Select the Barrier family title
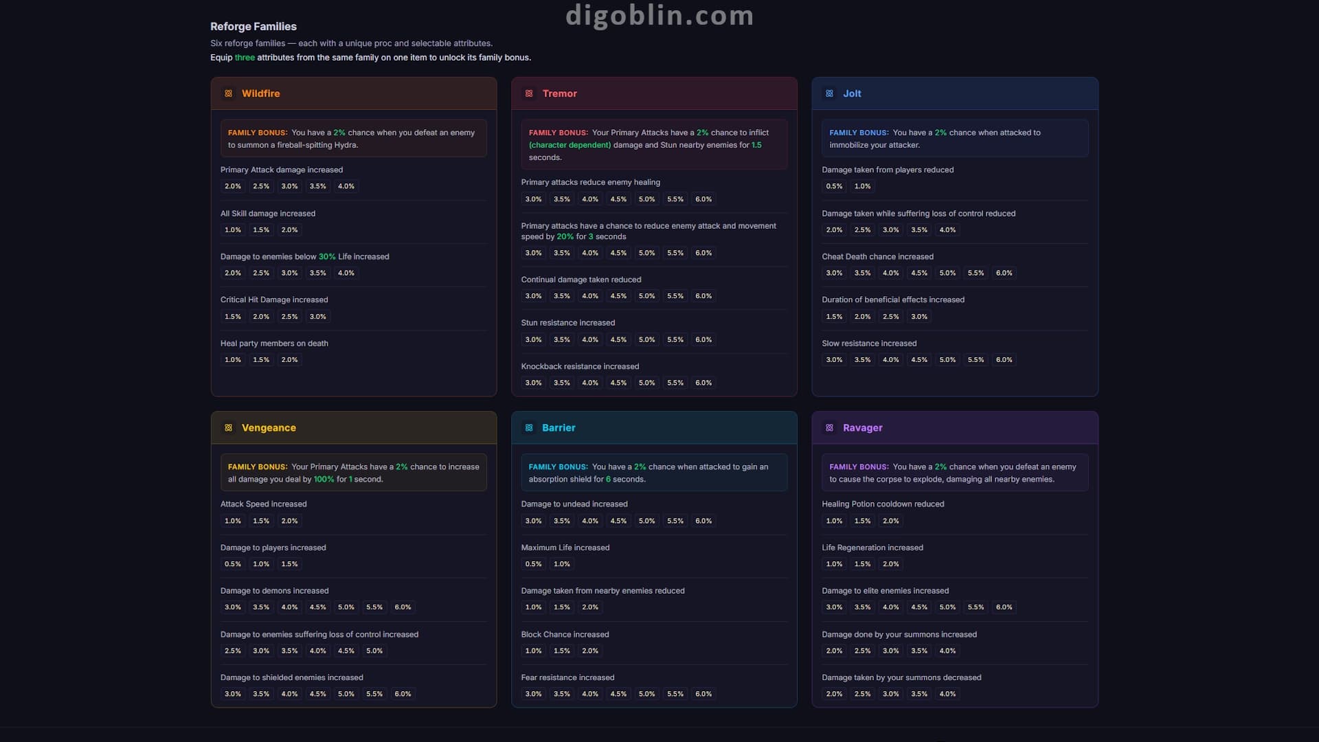This screenshot has width=1319, height=742. 559,427
